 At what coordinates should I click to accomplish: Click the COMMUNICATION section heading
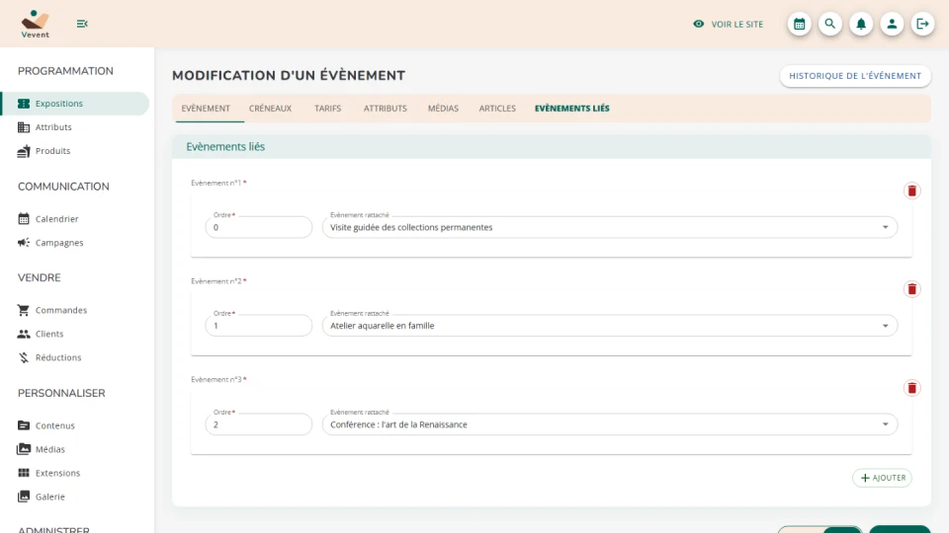click(x=63, y=187)
